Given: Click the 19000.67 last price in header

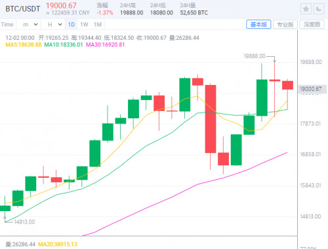Looking at the screenshot, I should [x=61, y=6].
